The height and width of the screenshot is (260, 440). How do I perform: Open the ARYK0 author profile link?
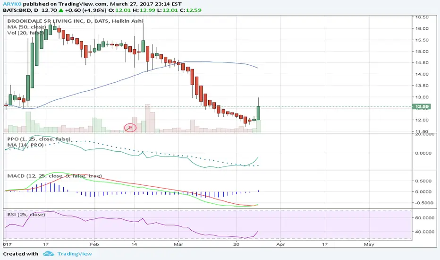click(12, 4)
